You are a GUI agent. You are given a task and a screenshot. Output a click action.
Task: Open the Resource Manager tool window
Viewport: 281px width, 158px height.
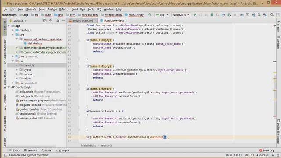point(5,52)
